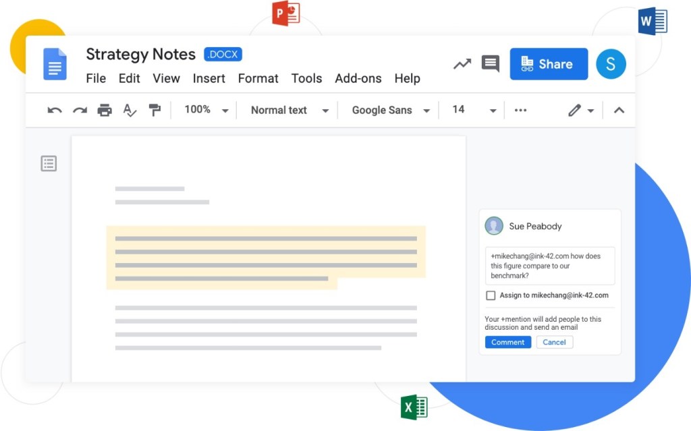Click the Cancel button in comment box

tap(555, 342)
